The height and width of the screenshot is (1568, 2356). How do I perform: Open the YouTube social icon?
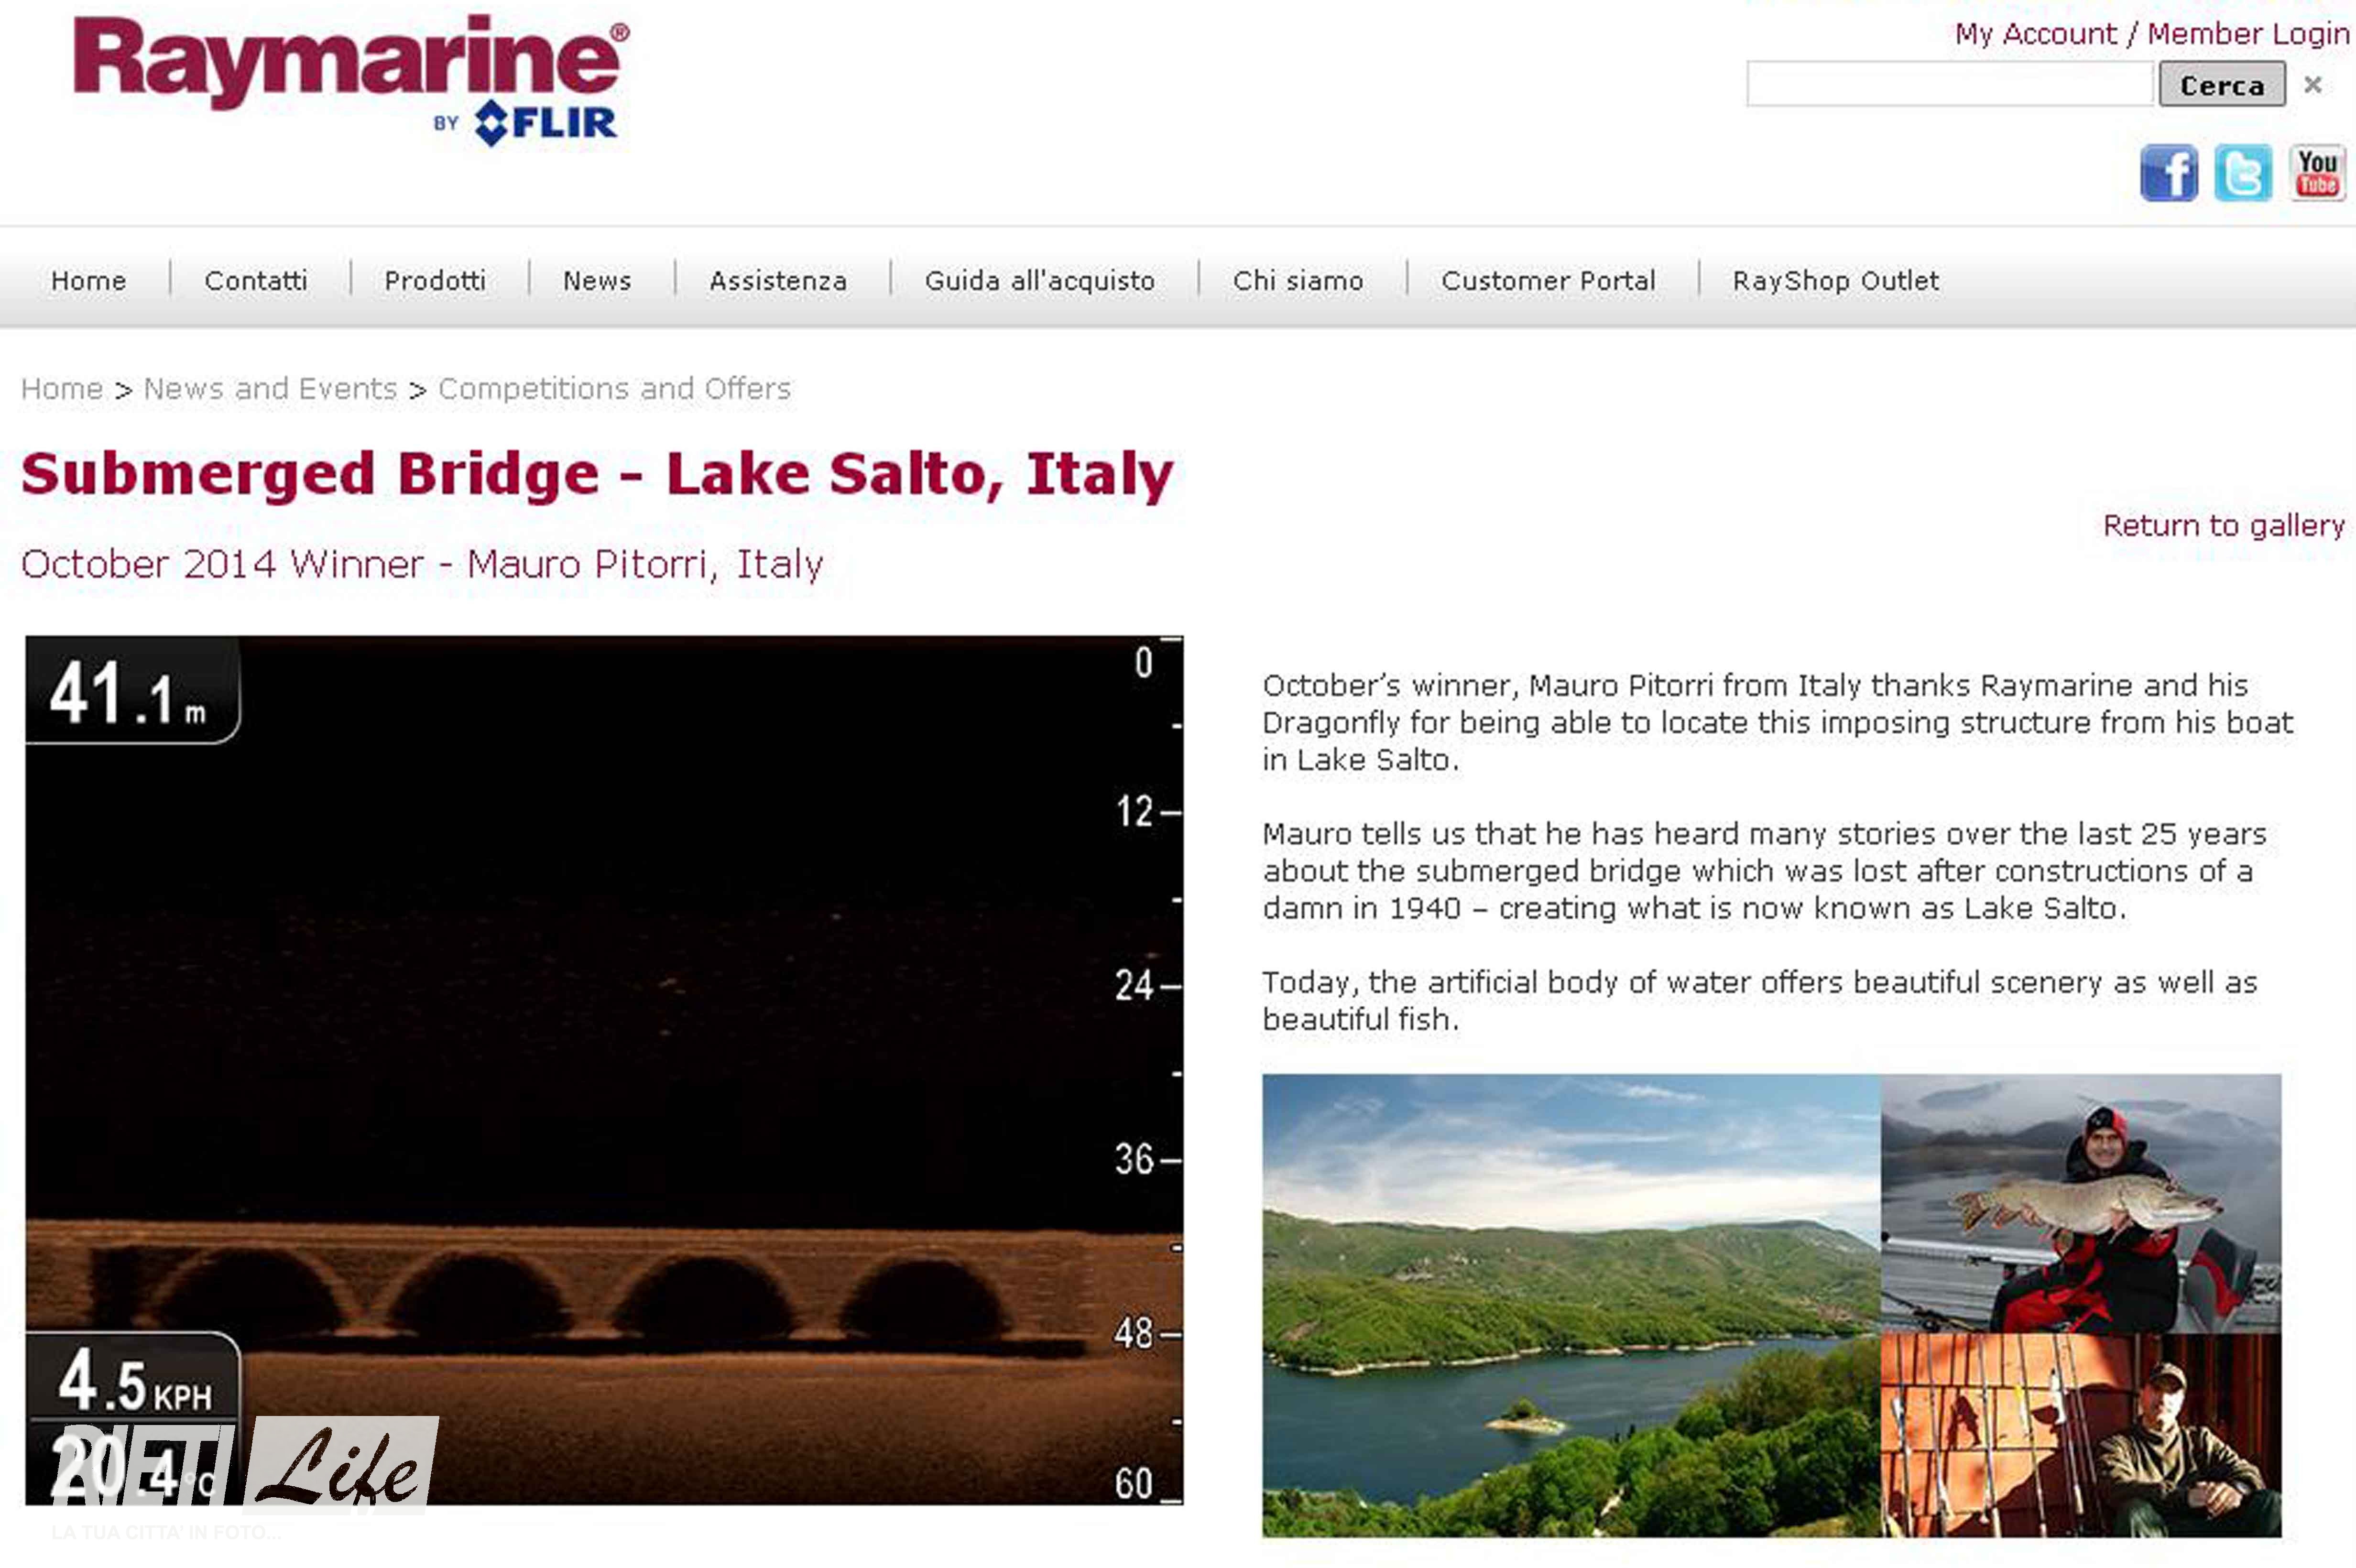[2317, 173]
